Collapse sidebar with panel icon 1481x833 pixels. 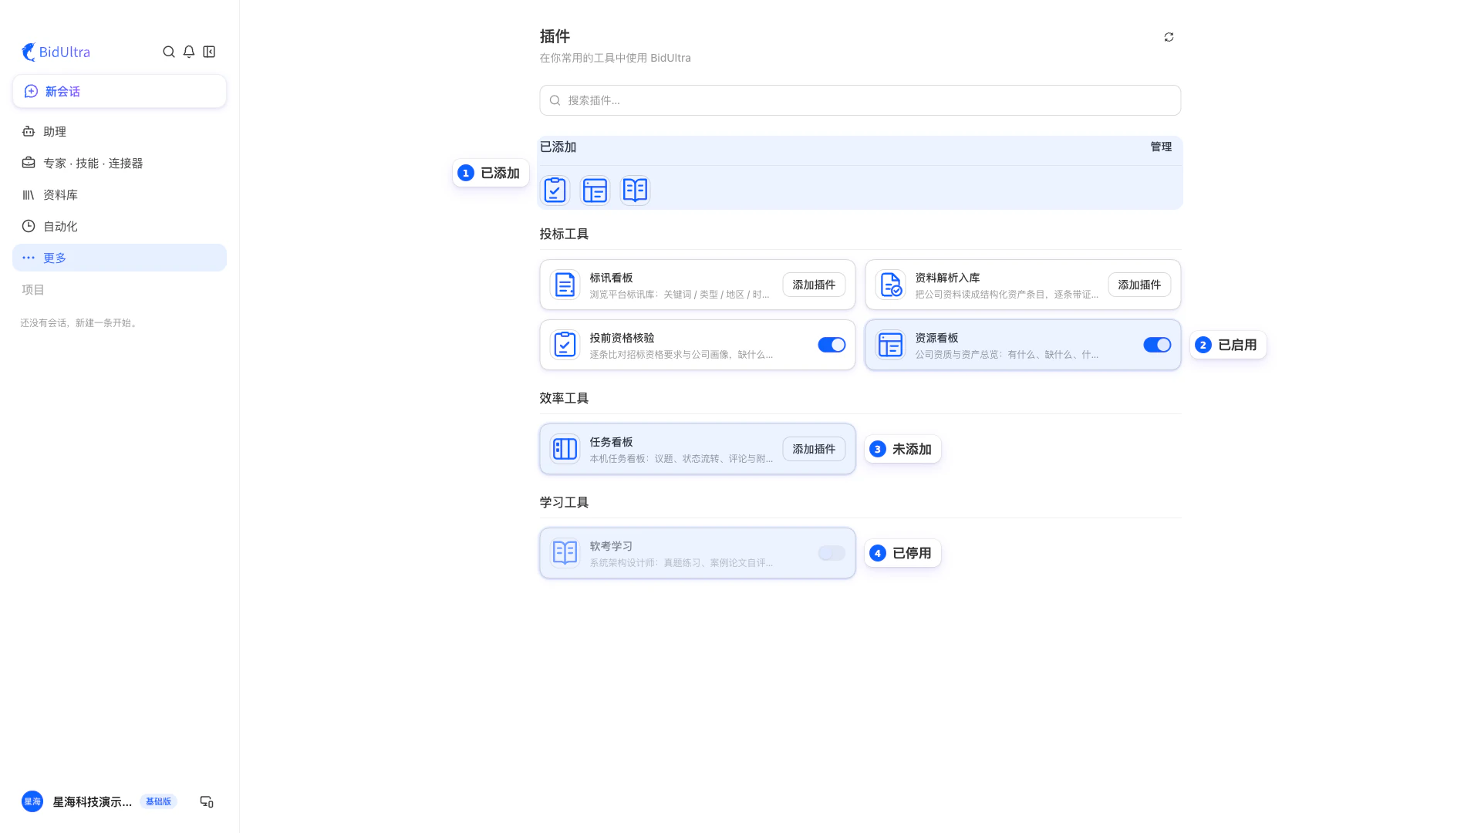[x=209, y=52]
